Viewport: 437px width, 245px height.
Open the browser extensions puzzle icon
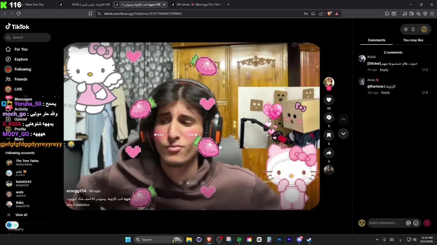pyautogui.click(x=387, y=14)
